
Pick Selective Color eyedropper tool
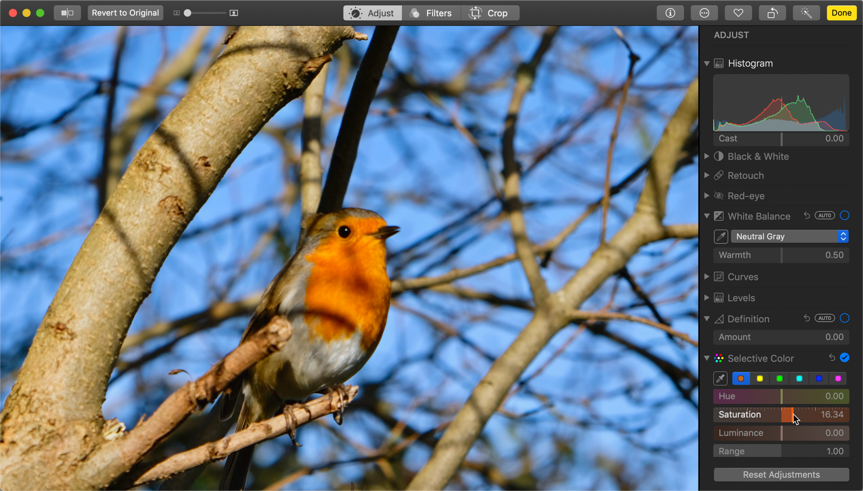(x=721, y=378)
